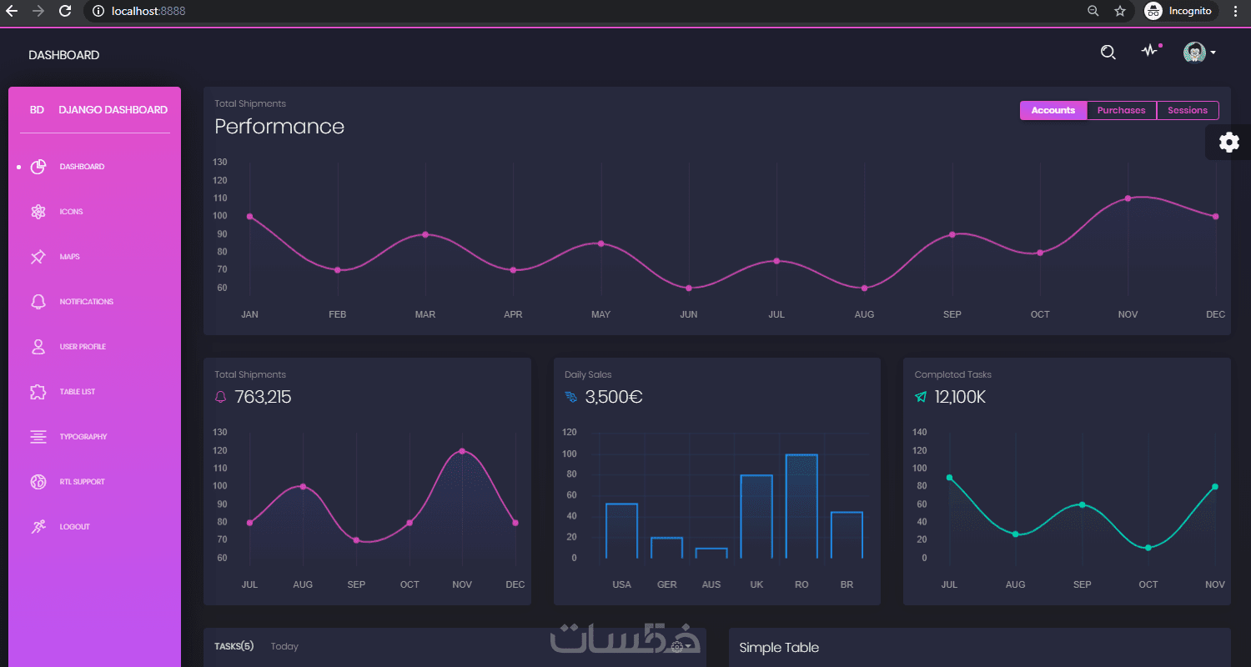This screenshot has height=667, width=1251.
Task: Open the activity pulse notifications icon
Action: tap(1151, 51)
